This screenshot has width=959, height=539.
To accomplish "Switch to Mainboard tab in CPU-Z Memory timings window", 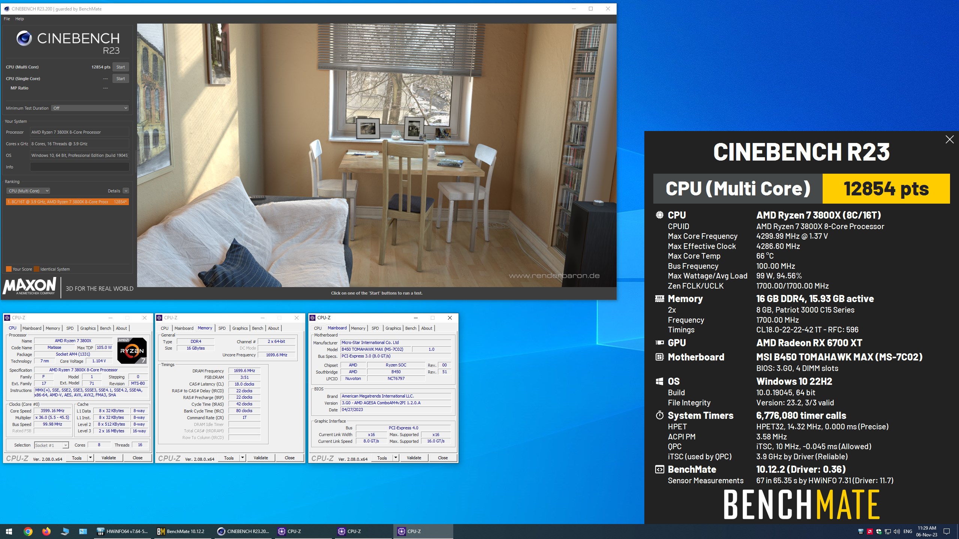I will point(184,328).
